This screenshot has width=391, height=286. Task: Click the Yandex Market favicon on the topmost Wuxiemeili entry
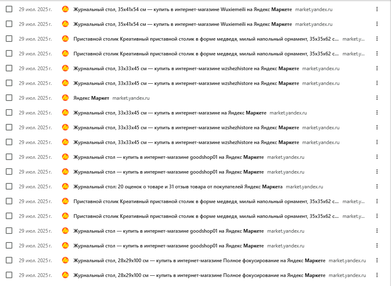click(x=65, y=9)
